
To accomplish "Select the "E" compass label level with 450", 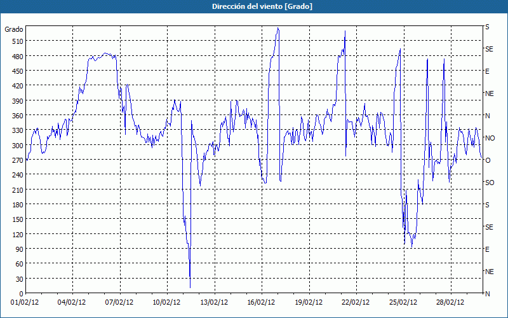I will tap(487, 71).
